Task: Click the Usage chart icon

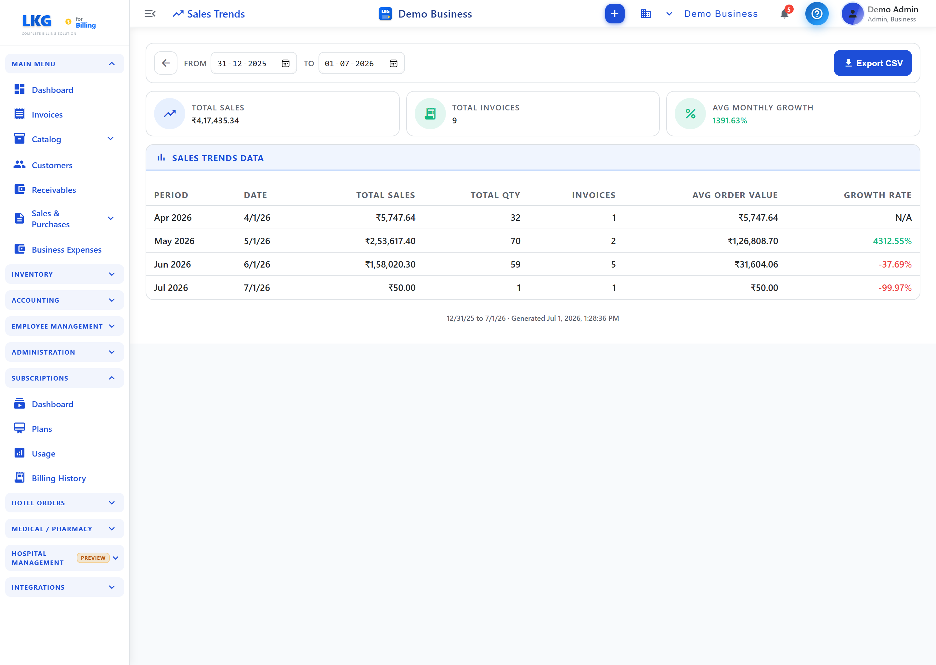Action: 19,453
